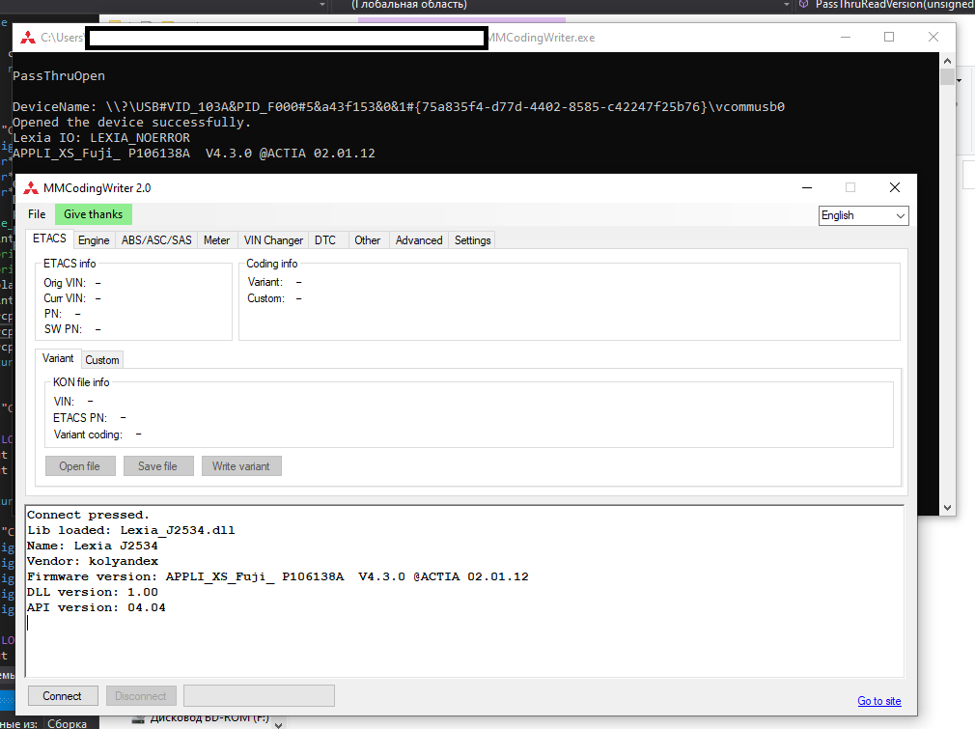
Task: Click the 'Lib loaded: Lexia_J2534.dll' log line
Action: 131,531
